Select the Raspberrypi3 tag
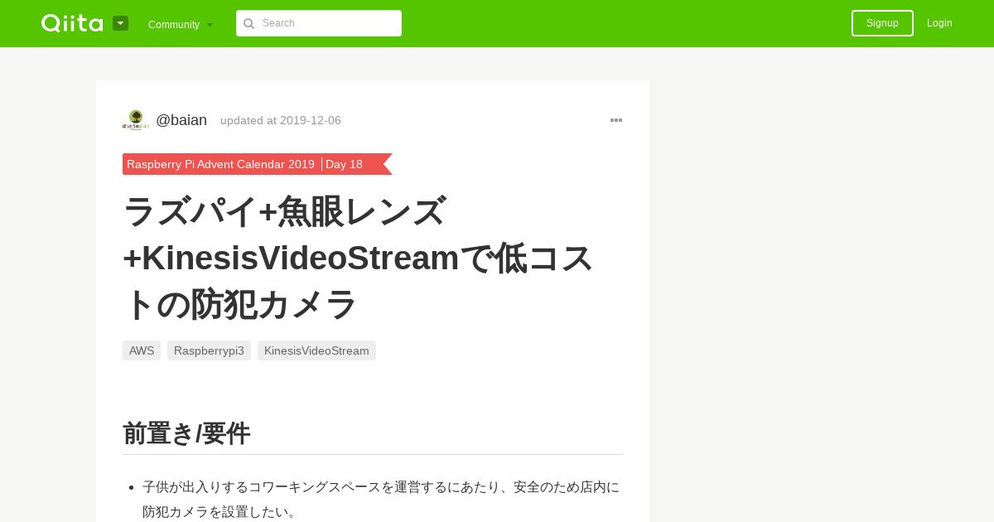 point(209,350)
